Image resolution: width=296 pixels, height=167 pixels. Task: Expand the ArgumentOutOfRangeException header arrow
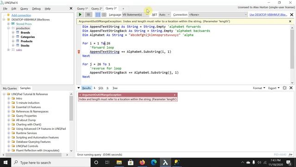point(175,95)
